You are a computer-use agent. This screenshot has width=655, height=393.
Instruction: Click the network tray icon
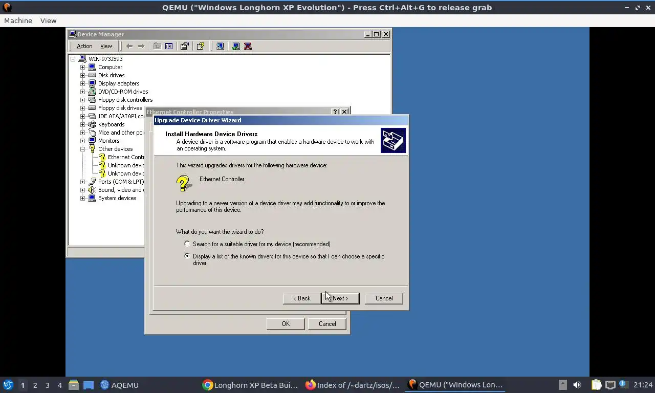(x=610, y=385)
